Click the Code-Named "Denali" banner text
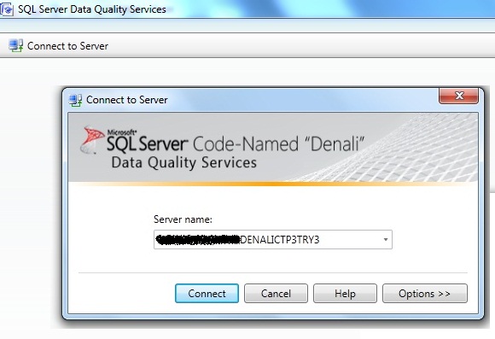495x339 pixels. [x=278, y=143]
